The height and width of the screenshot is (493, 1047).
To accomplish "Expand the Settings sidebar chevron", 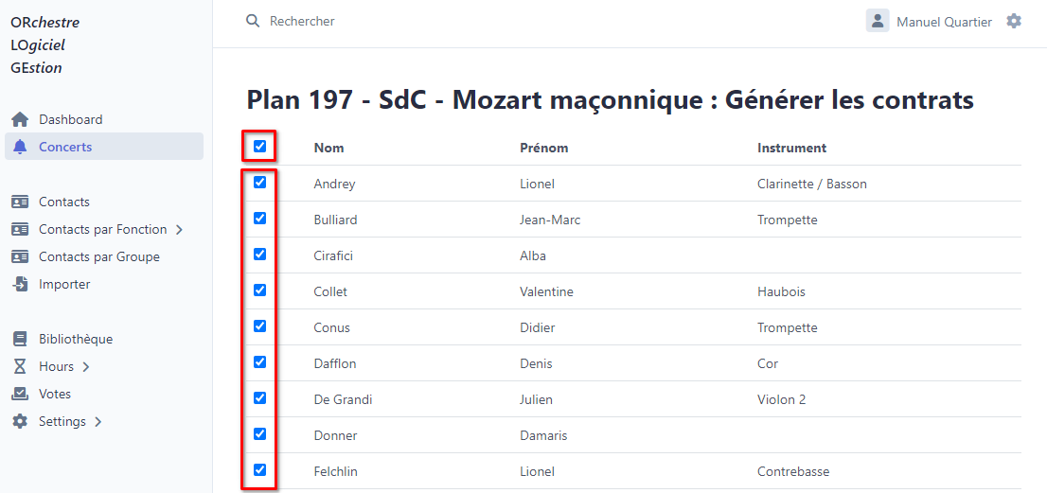I will coord(98,422).
